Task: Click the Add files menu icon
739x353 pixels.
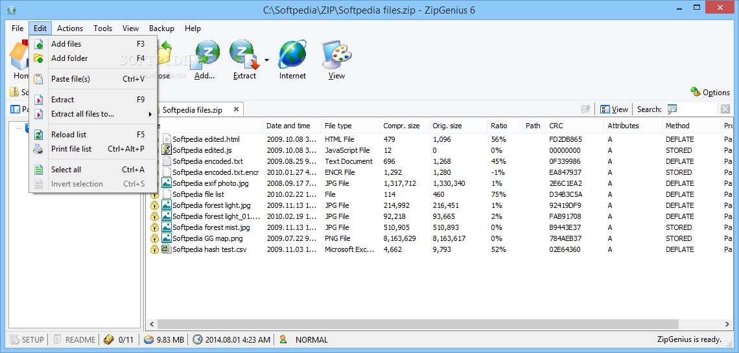Action: [x=39, y=44]
